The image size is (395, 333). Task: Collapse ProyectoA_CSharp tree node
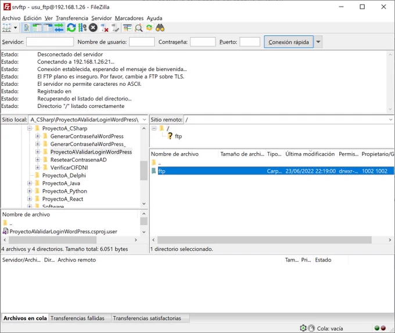tap(30, 128)
